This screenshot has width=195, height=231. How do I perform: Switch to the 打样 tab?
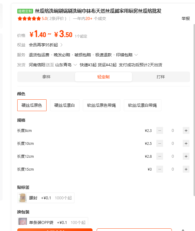pos(160,77)
